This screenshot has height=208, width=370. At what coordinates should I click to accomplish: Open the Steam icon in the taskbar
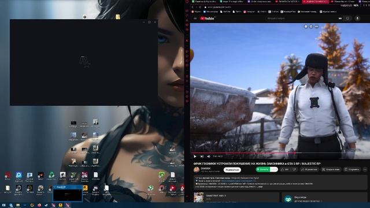46,205
